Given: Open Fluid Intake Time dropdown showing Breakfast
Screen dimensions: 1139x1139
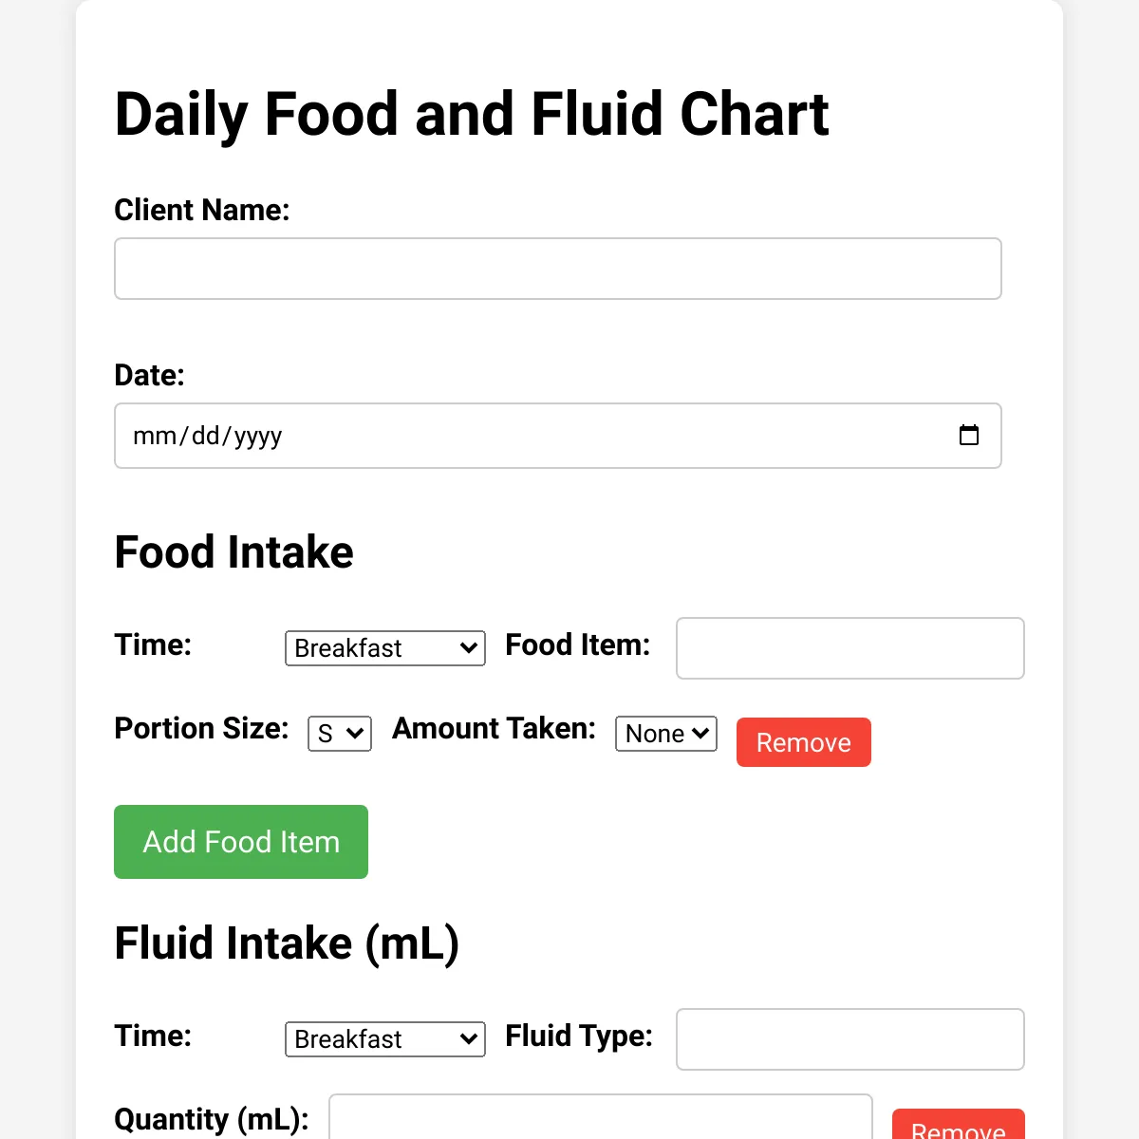Looking at the screenshot, I should (385, 1039).
